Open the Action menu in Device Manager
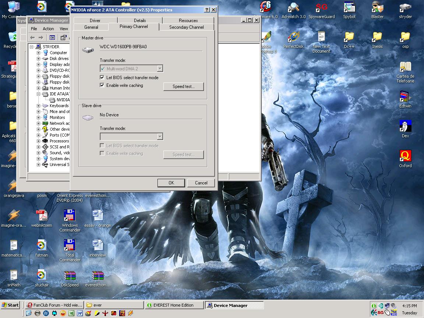The height and width of the screenshot is (318, 424). tap(49, 29)
